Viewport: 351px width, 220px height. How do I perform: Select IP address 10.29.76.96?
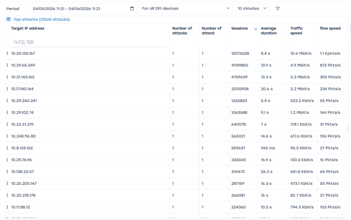(x=22, y=160)
